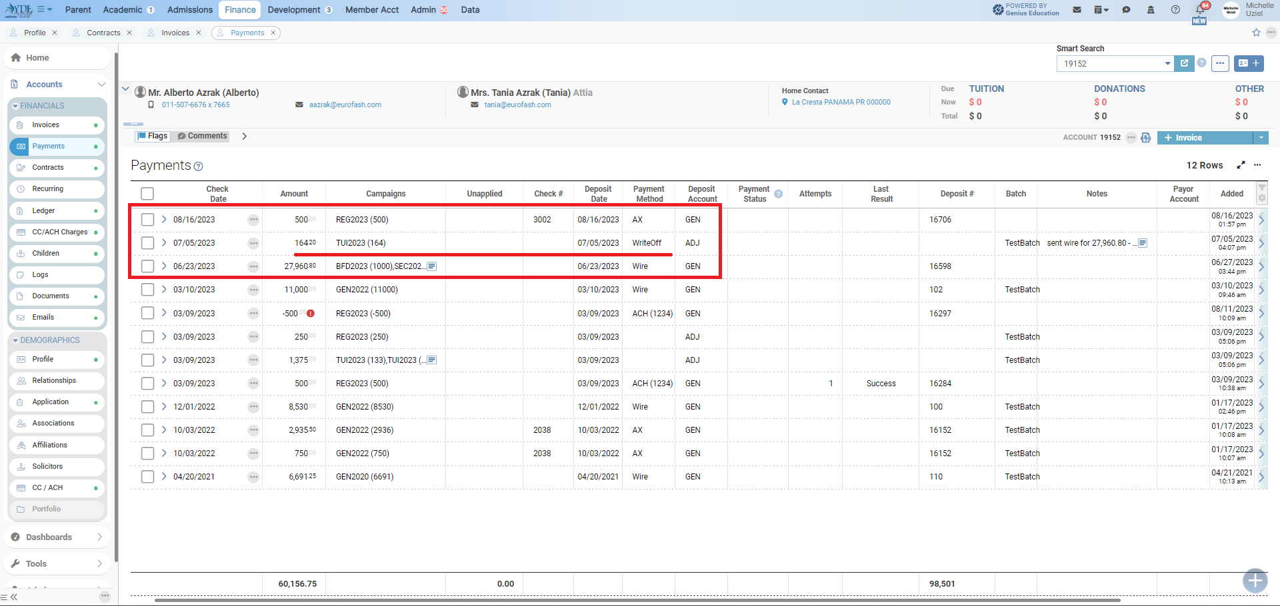Expand the 06/23/2023 payment row details
1280x606 pixels.
pos(164,266)
